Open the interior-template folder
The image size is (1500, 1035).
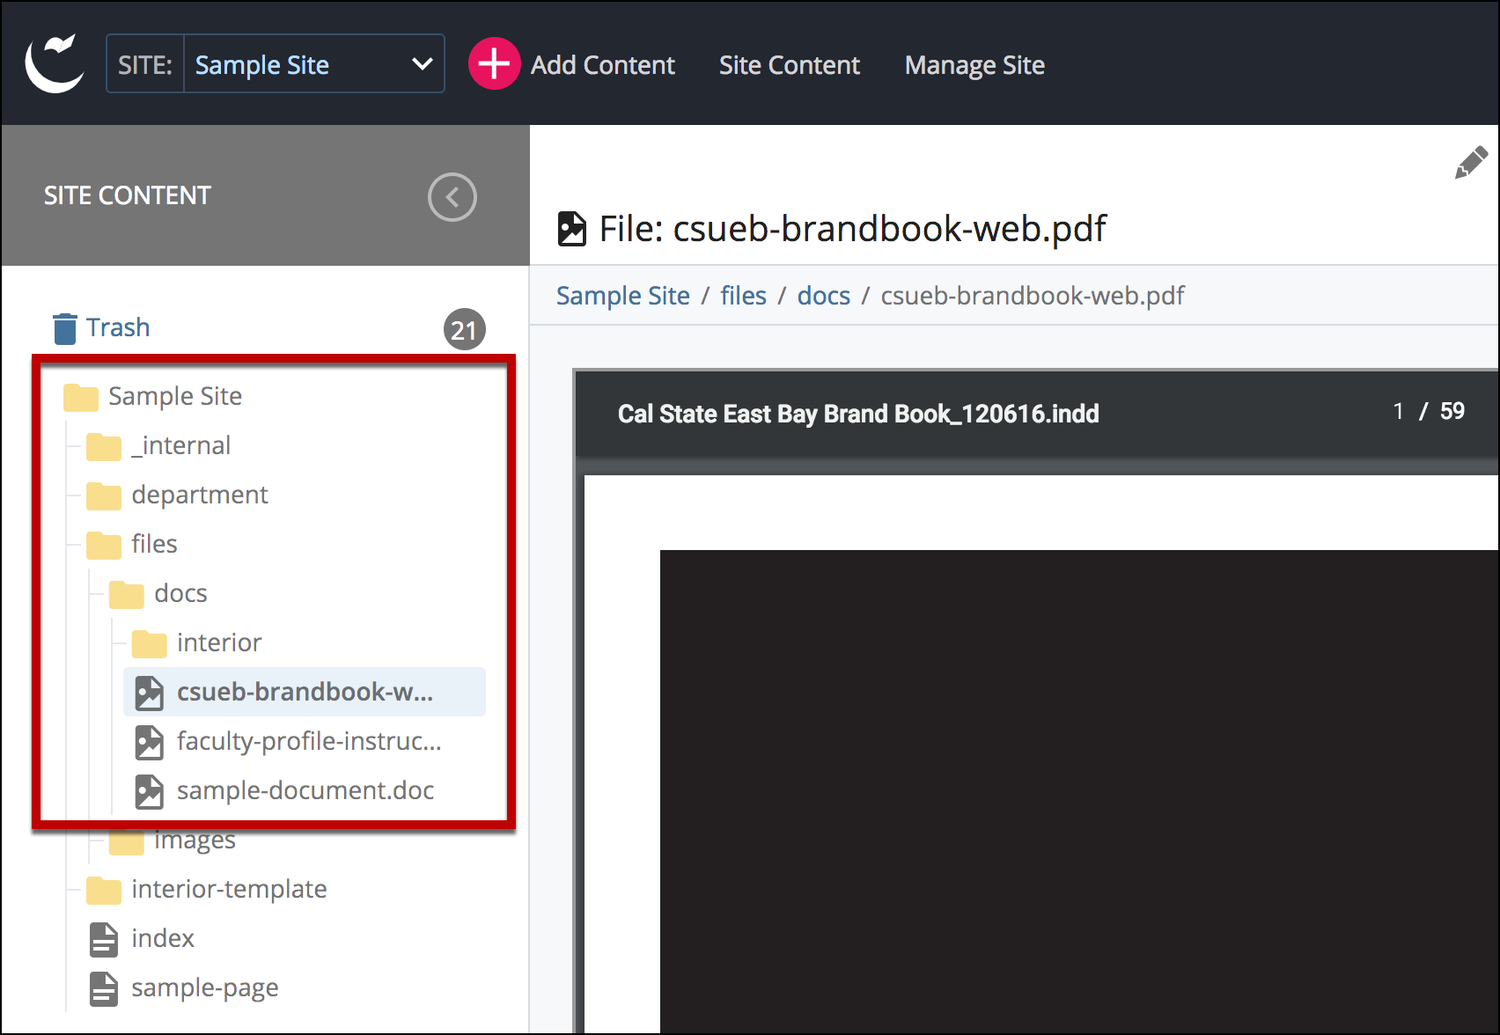(x=229, y=889)
